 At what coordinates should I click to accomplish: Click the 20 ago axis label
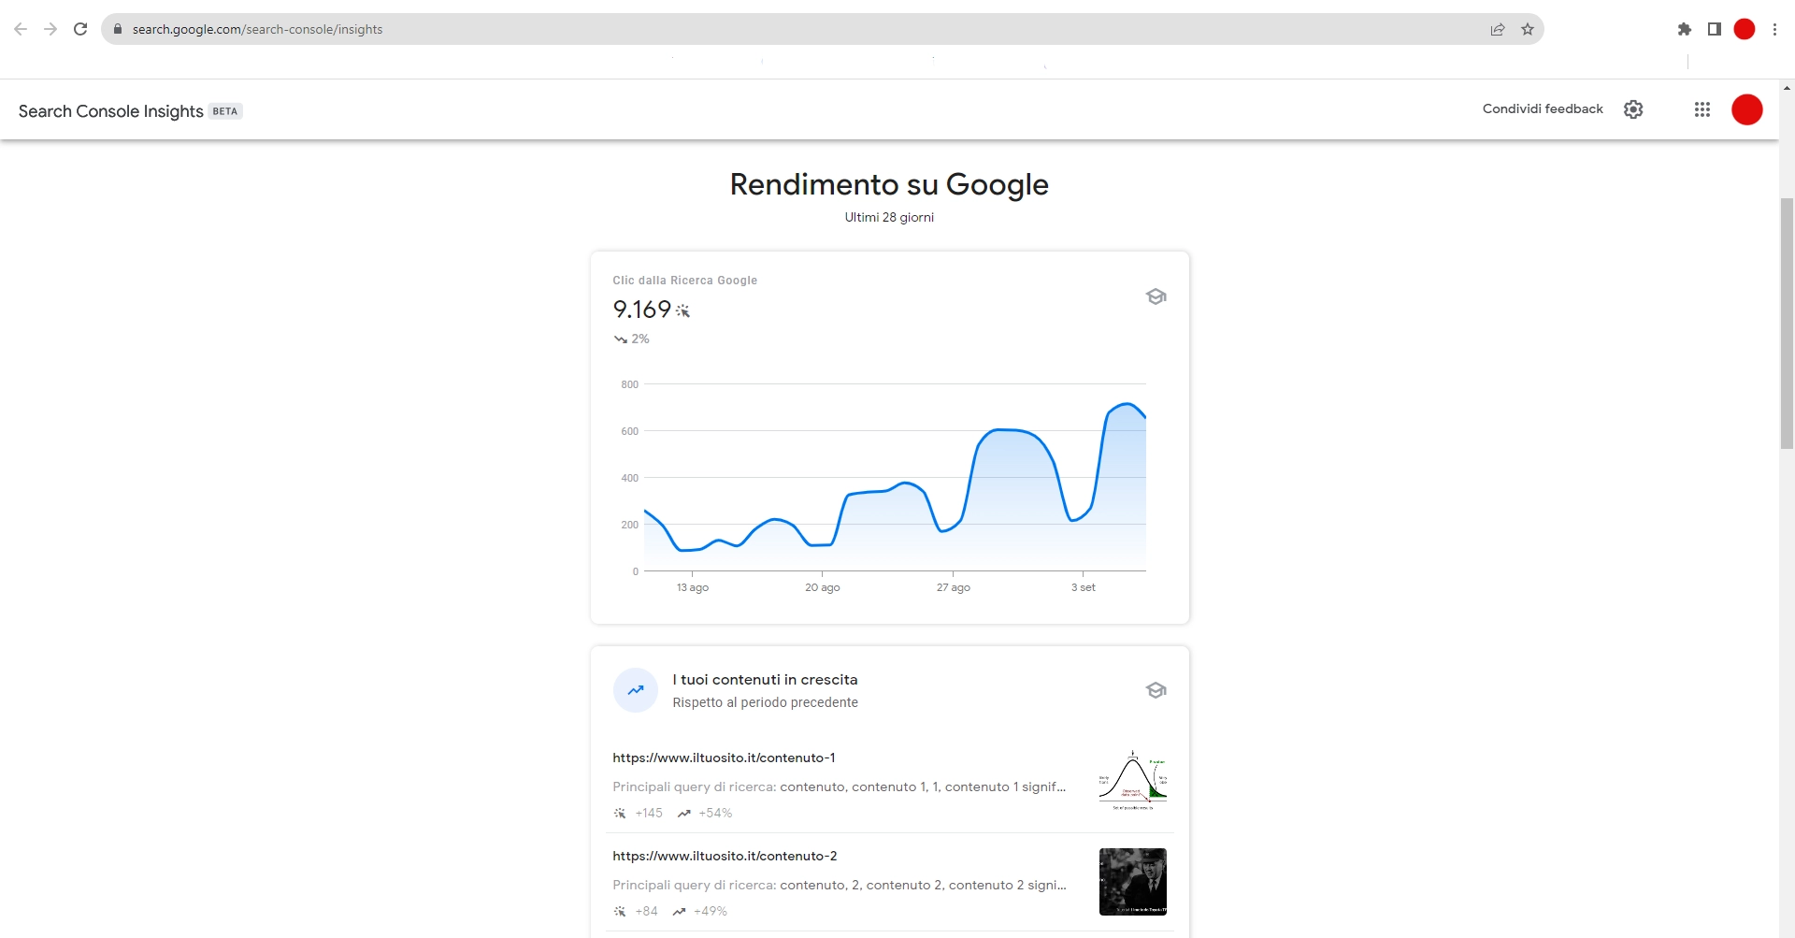tap(823, 587)
